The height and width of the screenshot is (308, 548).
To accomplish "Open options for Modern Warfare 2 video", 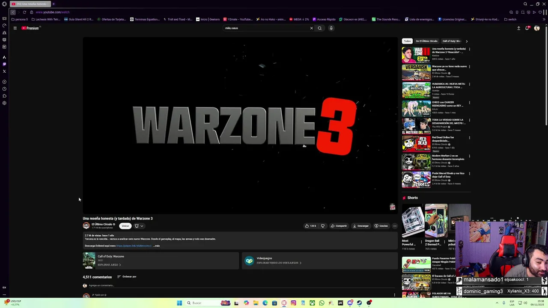I will tap(469, 156).
